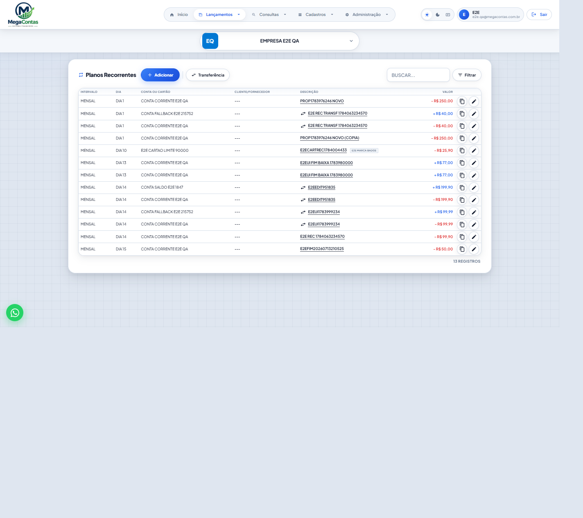Copy E2EUI1783999234 -R$ 99,99 row
Image resolution: width=583 pixels, height=518 pixels.
pyautogui.click(x=462, y=224)
